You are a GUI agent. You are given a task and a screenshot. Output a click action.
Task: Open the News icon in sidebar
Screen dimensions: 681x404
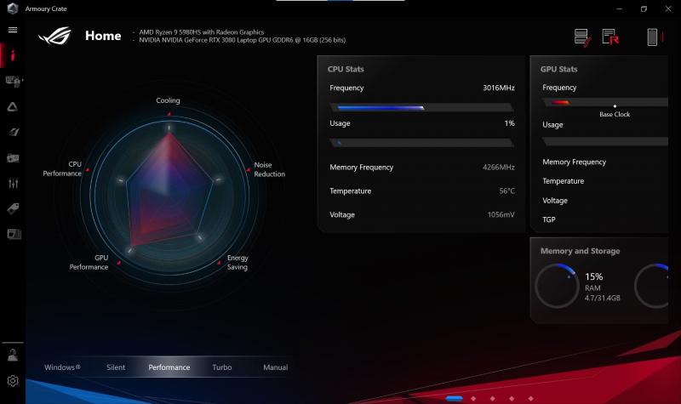(13, 234)
